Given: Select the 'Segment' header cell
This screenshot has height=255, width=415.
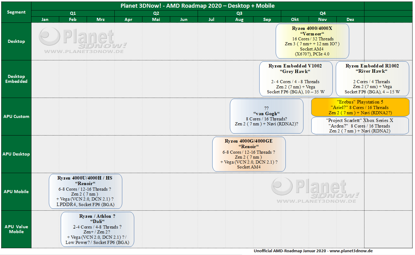Looking at the screenshot, I should (16, 12).
